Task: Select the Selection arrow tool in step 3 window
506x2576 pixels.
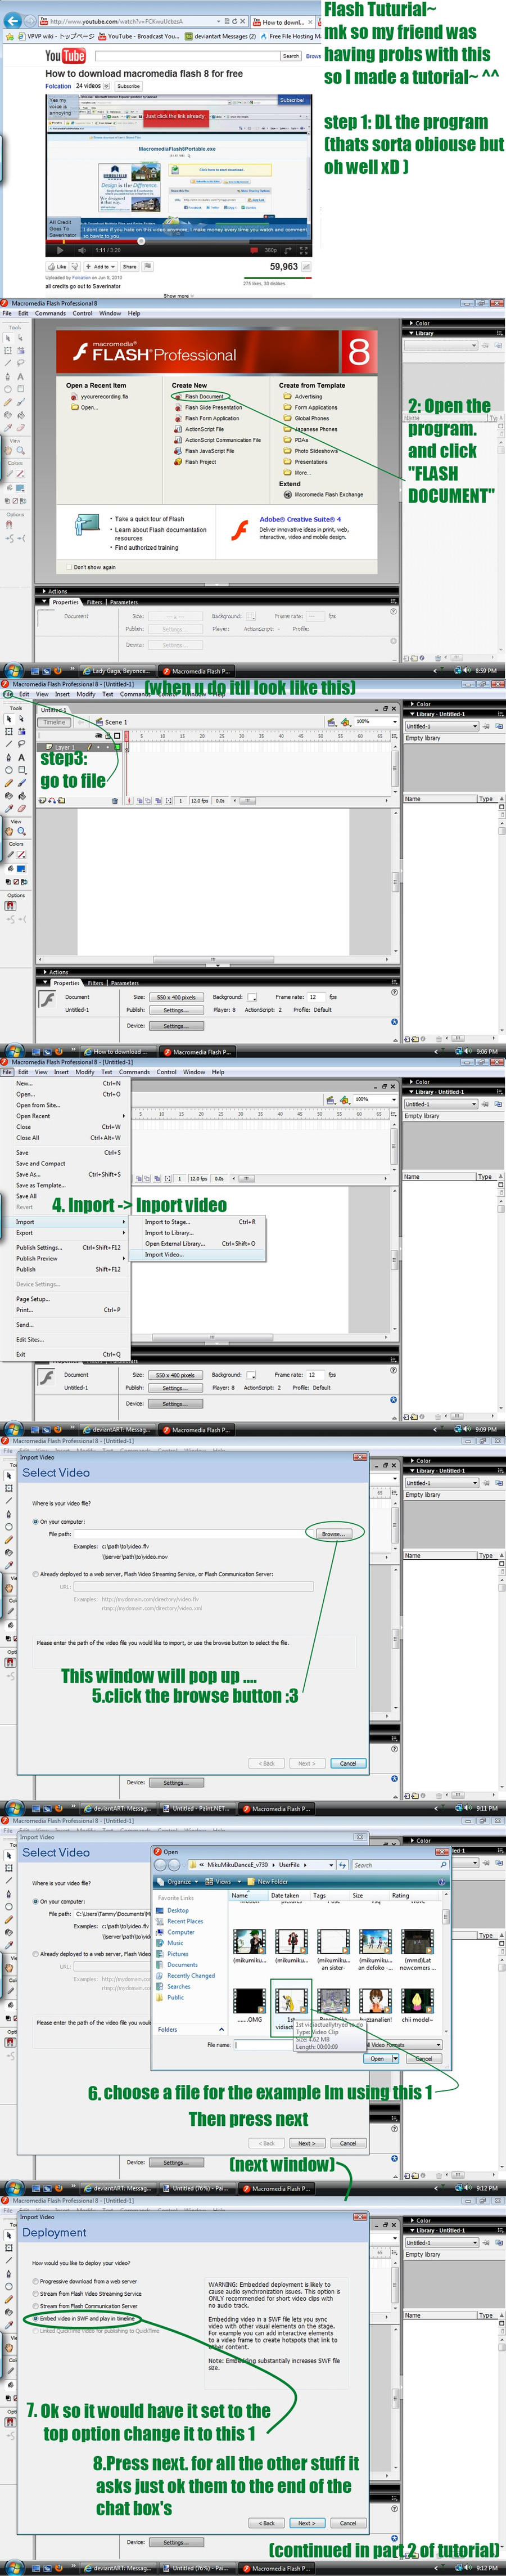Action: tap(9, 719)
